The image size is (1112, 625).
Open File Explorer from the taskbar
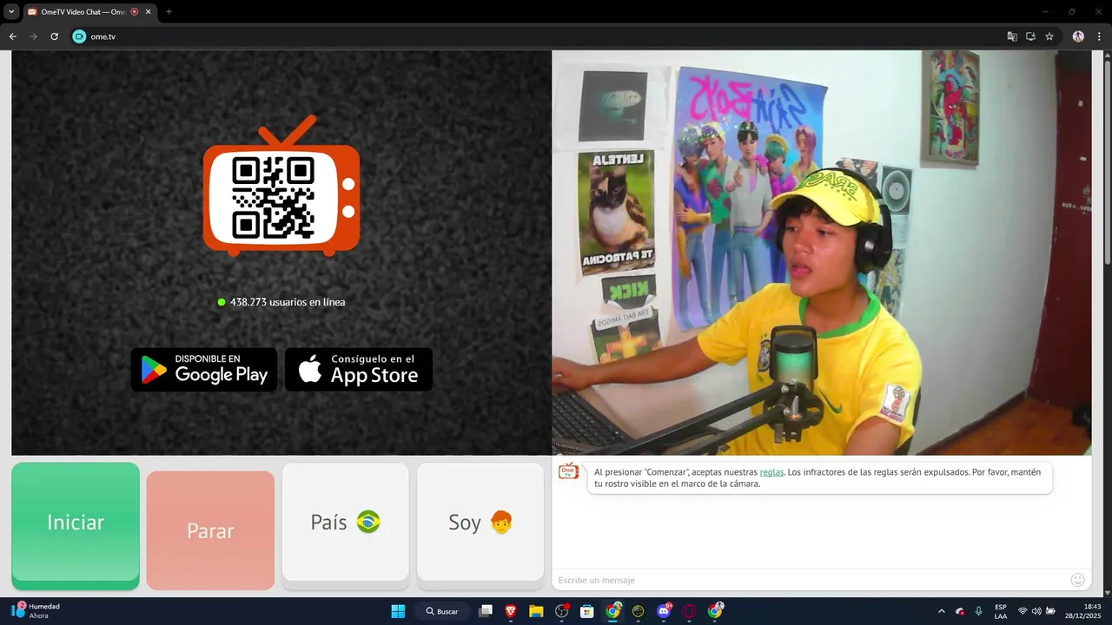tap(536, 611)
